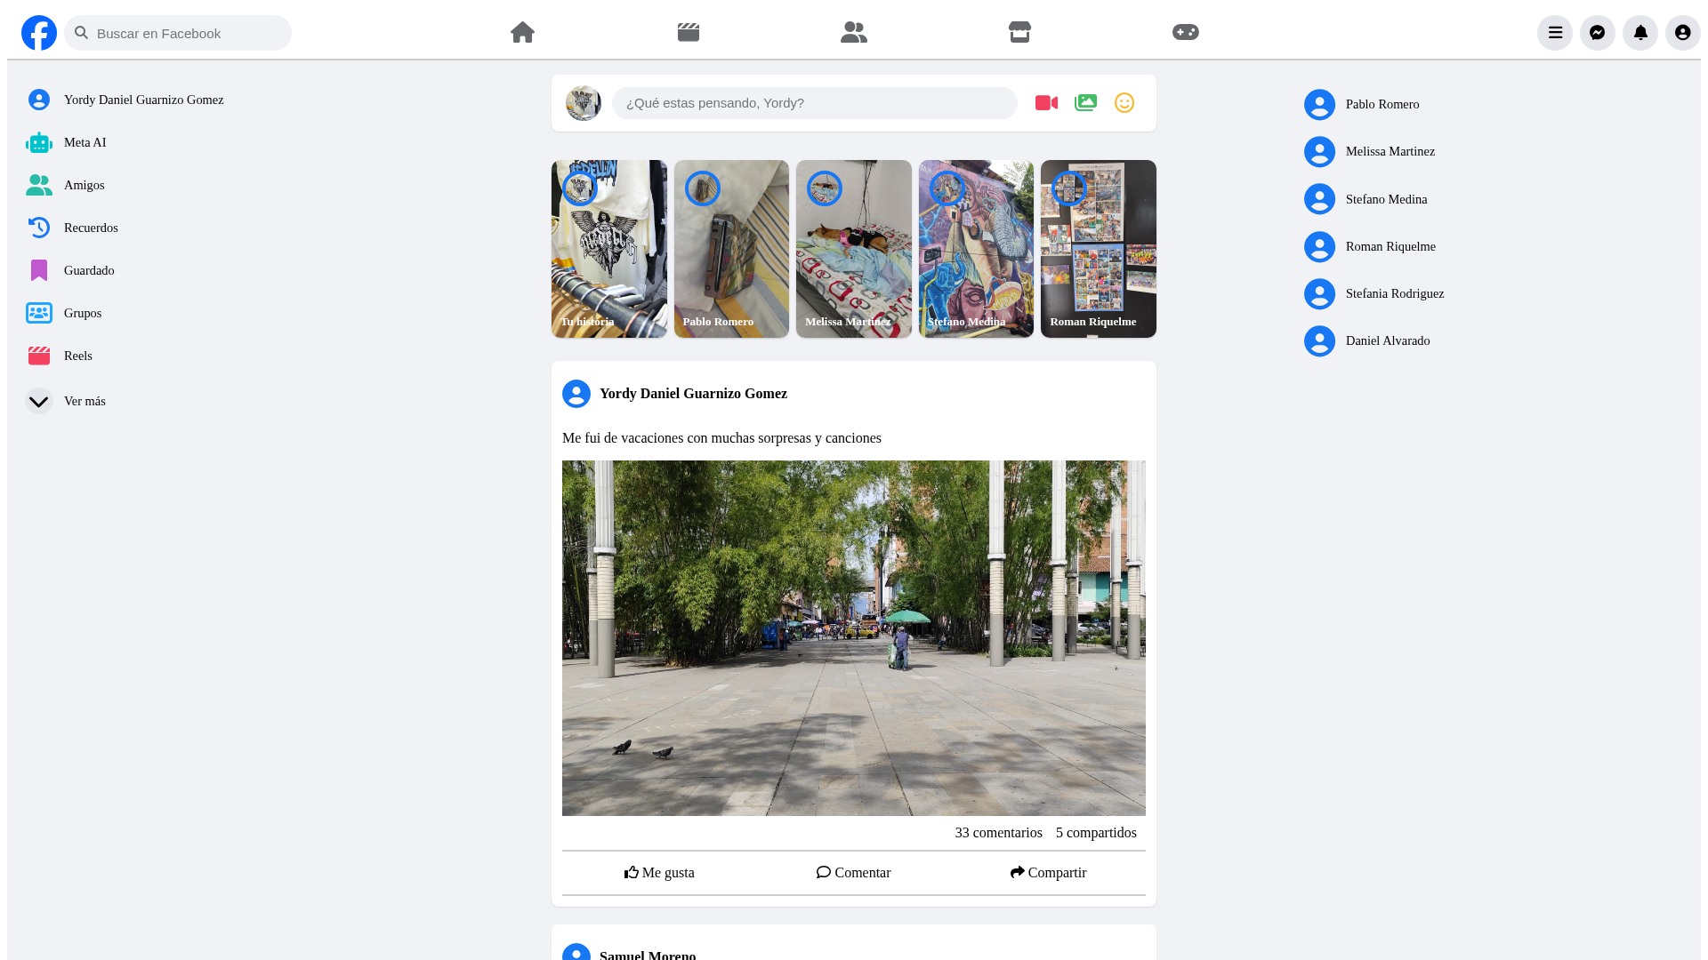Open contact Melissa Martinez in right panel
Screen dimensions: 1708x960
[1370, 151]
